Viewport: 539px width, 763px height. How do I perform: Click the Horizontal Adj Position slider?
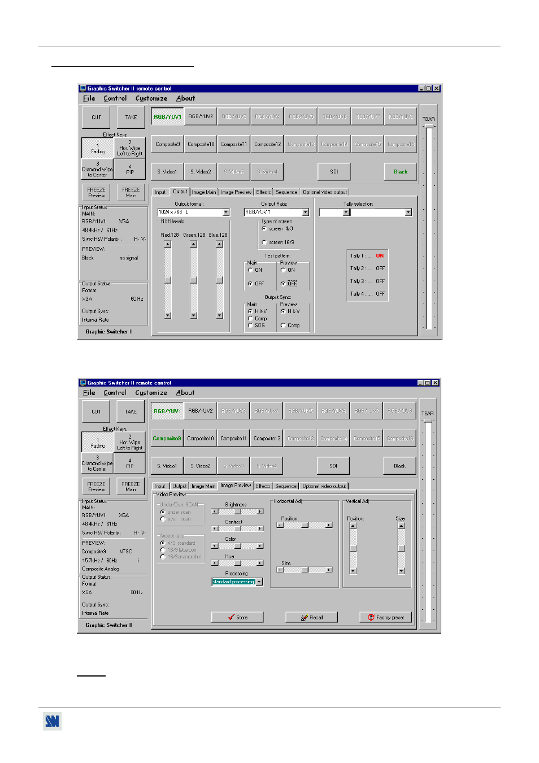[305, 525]
